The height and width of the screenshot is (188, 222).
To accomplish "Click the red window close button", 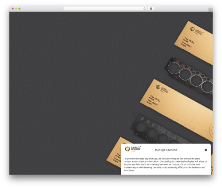I will coord(13,8).
